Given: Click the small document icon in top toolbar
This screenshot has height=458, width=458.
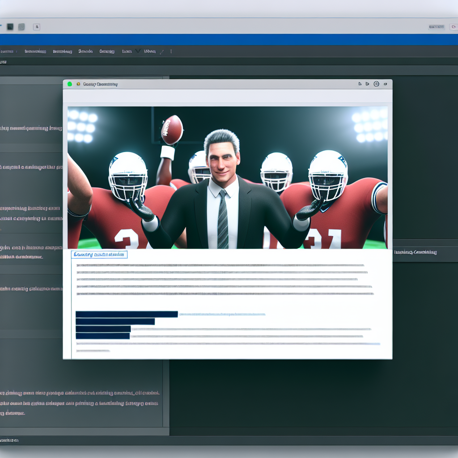Looking at the screenshot, I should 37,27.
